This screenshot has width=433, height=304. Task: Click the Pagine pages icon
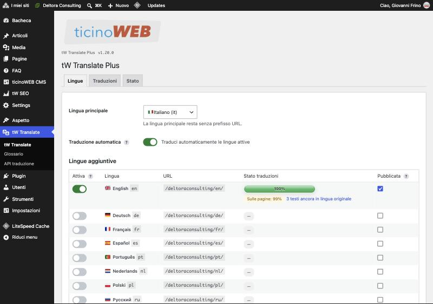point(6,59)
